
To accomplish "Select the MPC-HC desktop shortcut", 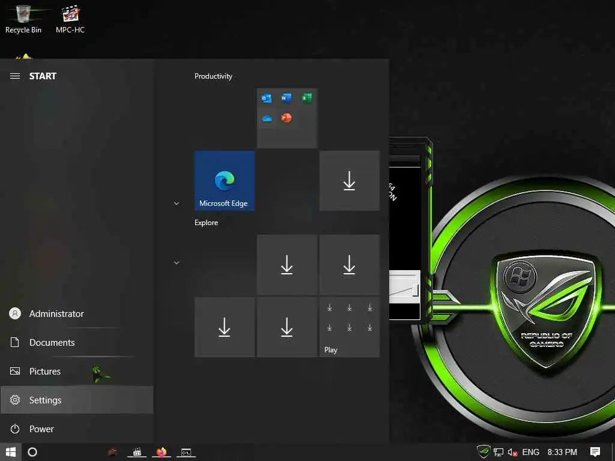I will click(70, 19).
